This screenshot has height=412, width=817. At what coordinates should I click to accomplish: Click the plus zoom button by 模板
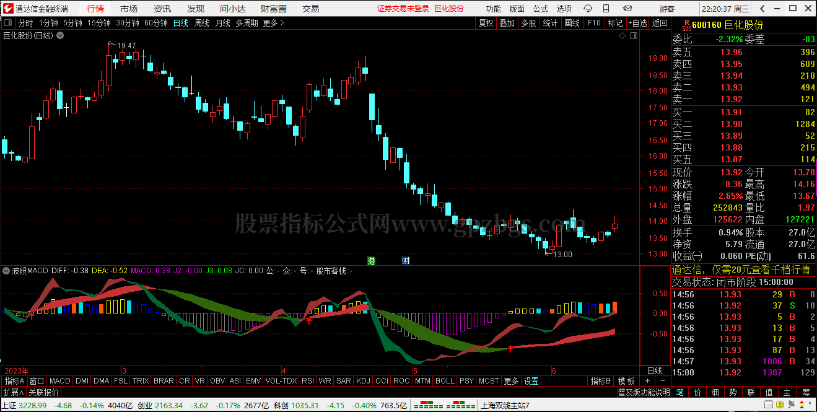(648, 381)
